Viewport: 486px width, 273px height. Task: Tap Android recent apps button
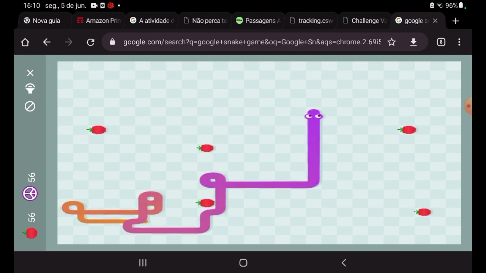click(143, 263)
